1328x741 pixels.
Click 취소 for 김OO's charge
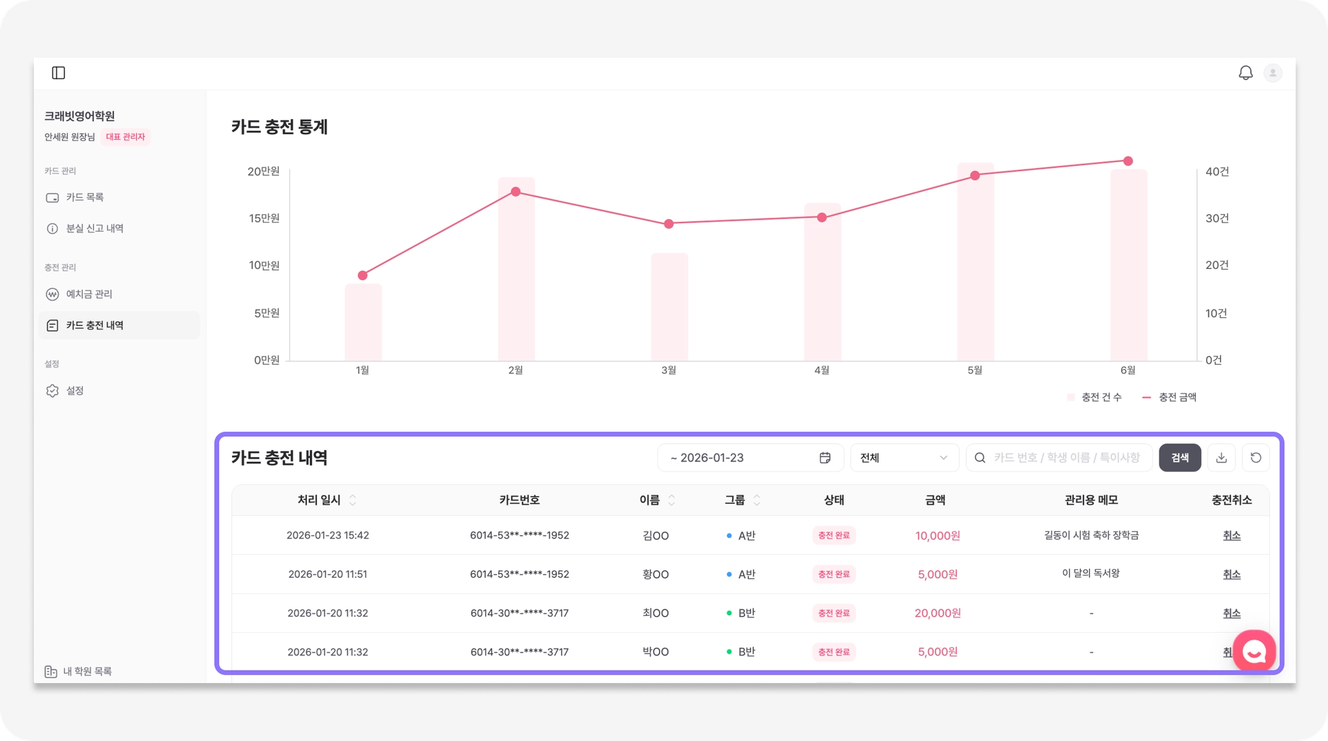click(x=1231, y=535)
